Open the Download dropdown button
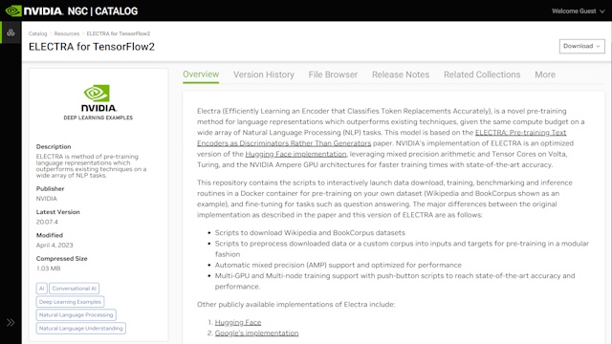The image size is (612, 344). (582, 46)
